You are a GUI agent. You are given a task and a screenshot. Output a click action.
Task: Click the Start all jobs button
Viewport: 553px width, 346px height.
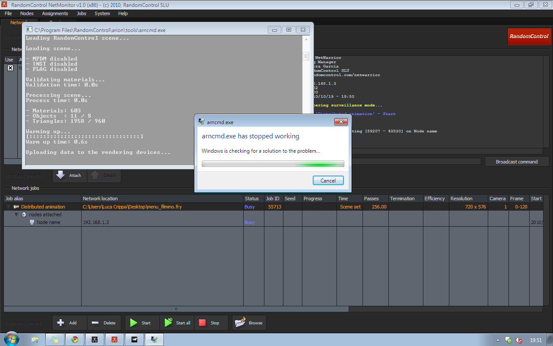pyautogui.click(x=177, y=323)
